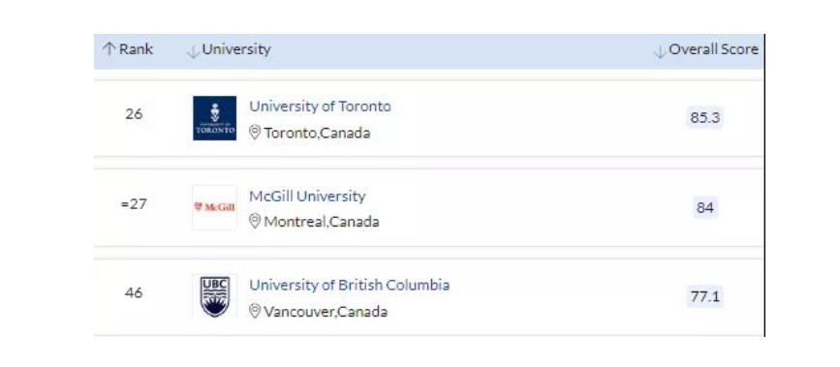Open the McGill University link
Image resolution: width=840 pixels, height=367 pixels.
click(x=307, y=197)
